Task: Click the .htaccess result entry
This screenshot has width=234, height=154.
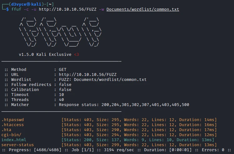Action: (13, 125)
